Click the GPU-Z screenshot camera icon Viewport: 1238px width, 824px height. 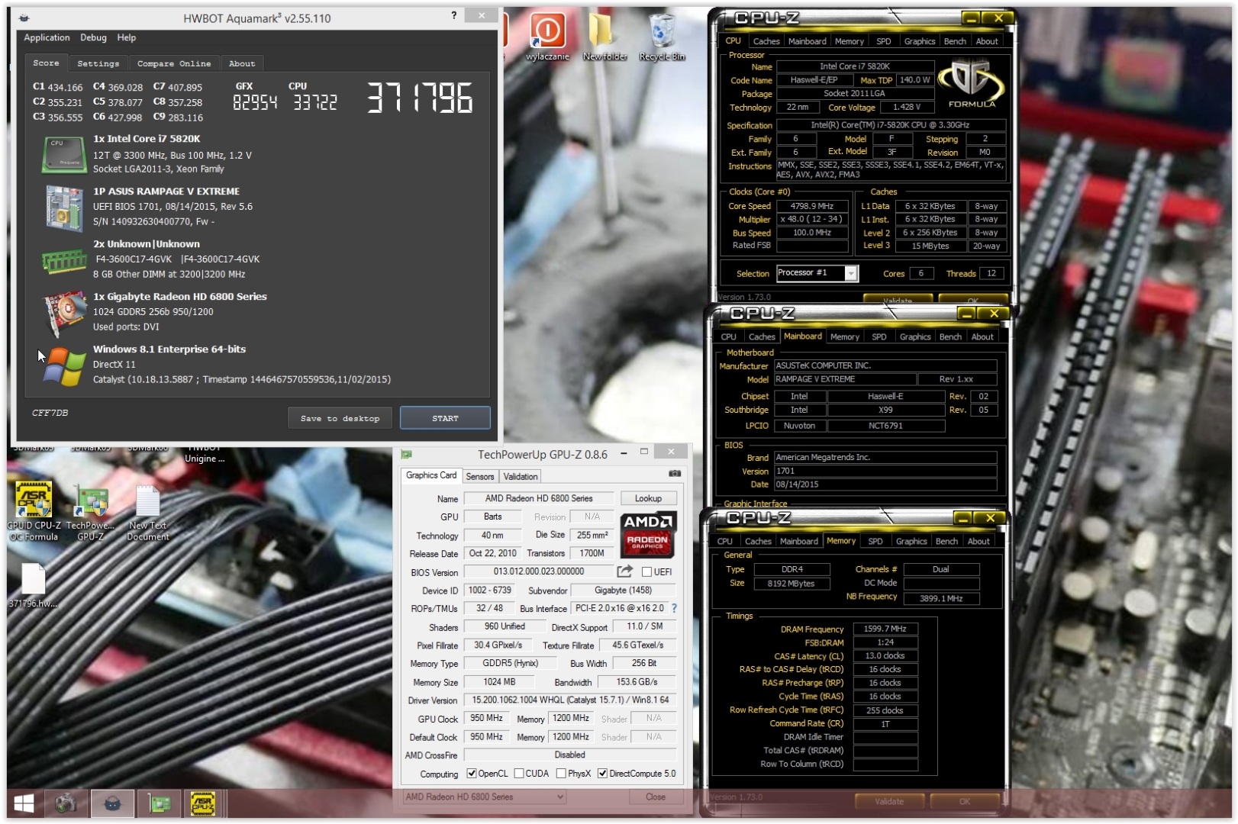[675, 474]
